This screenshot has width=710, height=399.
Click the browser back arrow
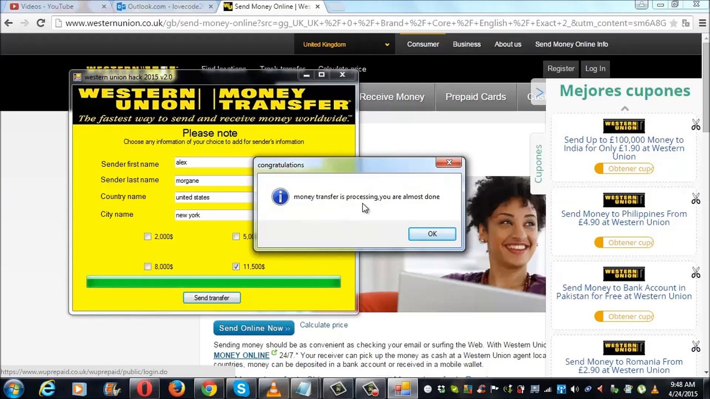(8, 23)
